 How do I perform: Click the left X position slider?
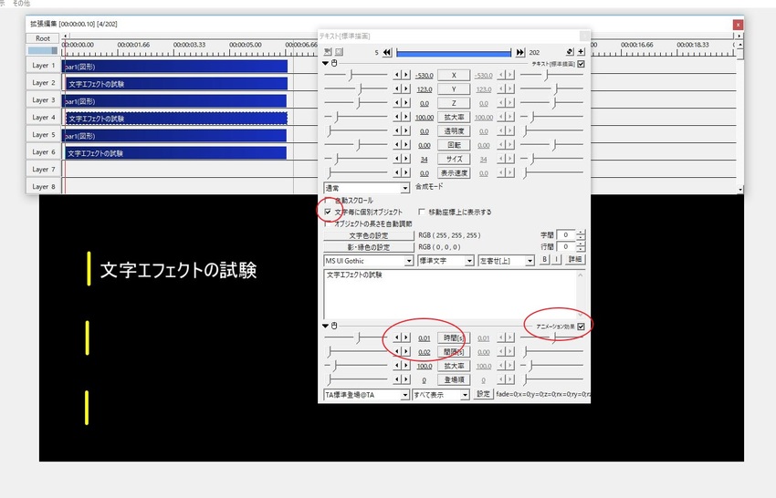click(356, 75)
